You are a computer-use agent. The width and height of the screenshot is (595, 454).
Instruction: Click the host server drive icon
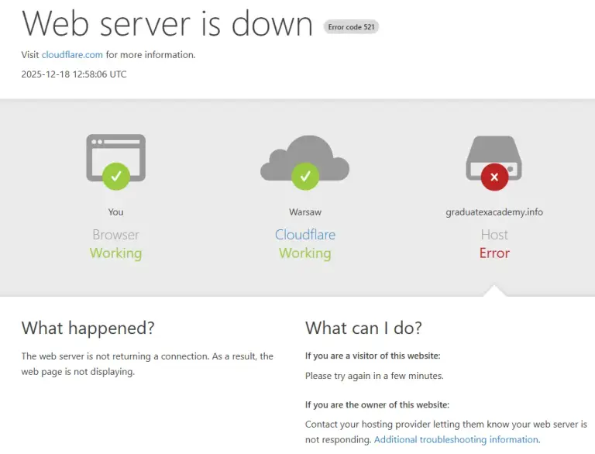pos(494,158)
